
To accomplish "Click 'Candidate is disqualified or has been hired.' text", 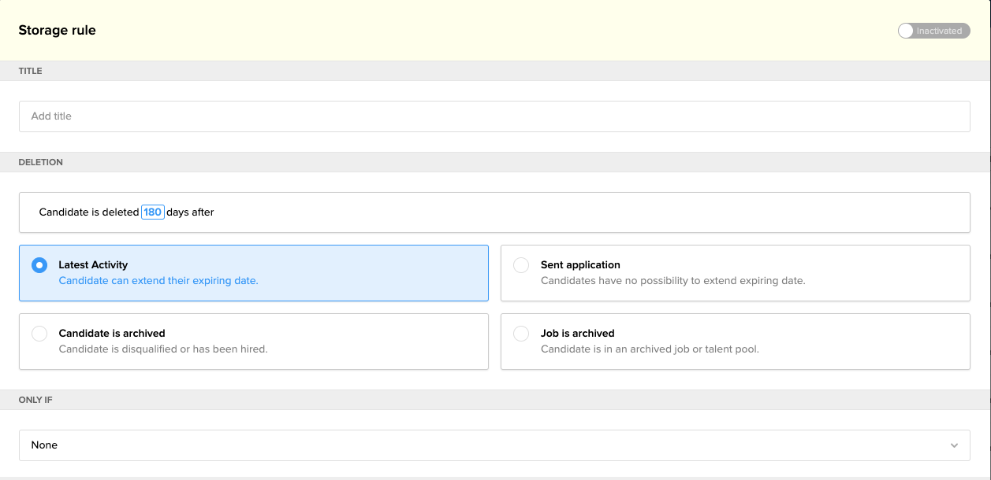I will (163, 349).
